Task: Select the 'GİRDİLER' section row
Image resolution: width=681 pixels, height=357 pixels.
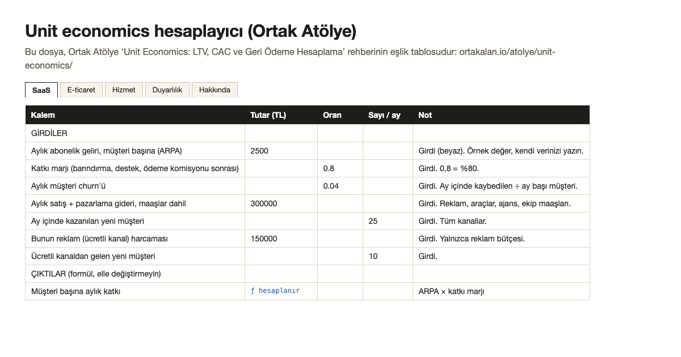Action: [308, 133]
